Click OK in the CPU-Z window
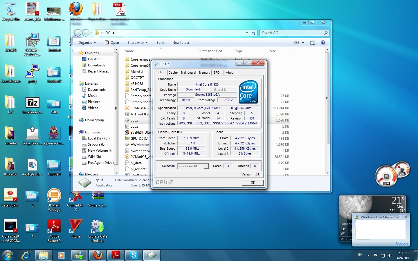Viewport: 418px width, 261px height. (x=253, y=182)
